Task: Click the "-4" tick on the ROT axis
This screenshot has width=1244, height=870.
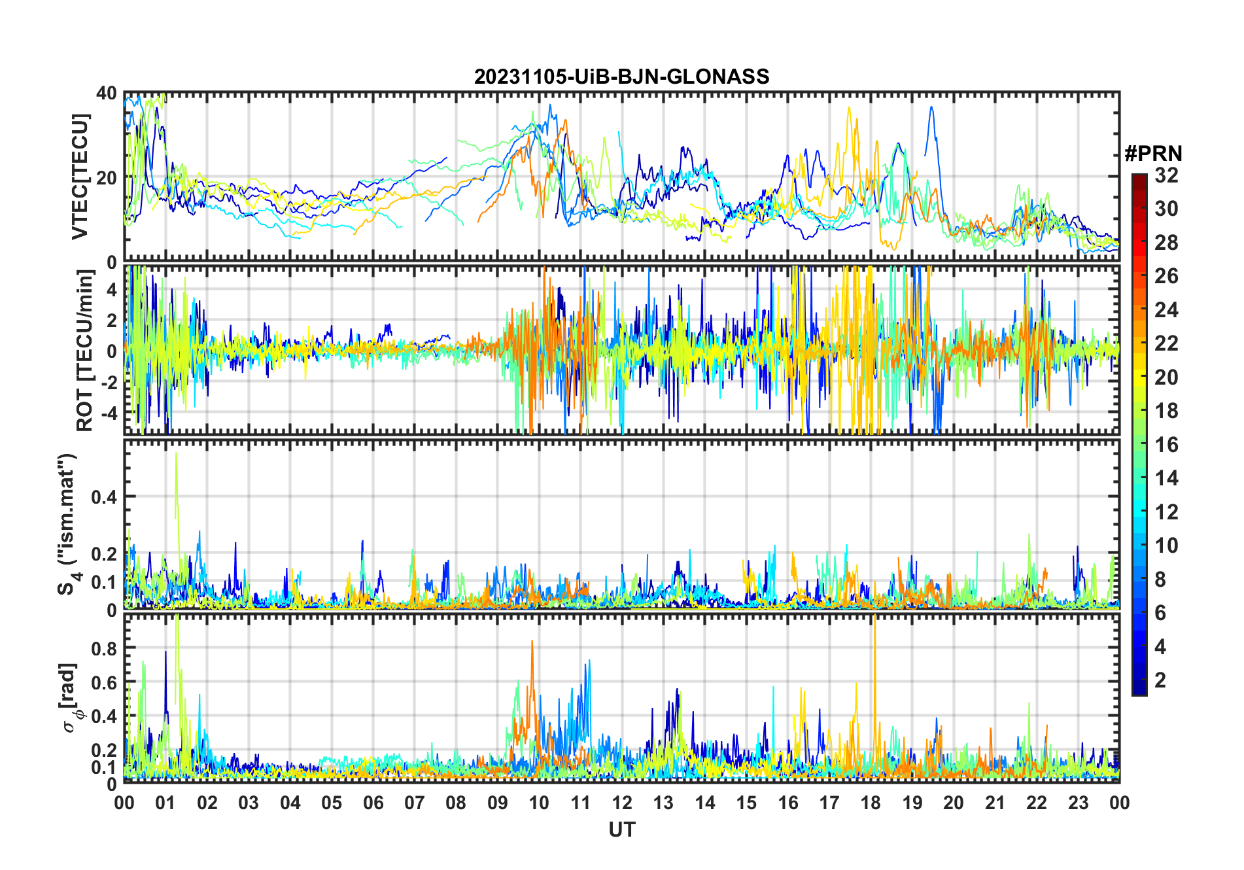Action: tap(109, 413)
